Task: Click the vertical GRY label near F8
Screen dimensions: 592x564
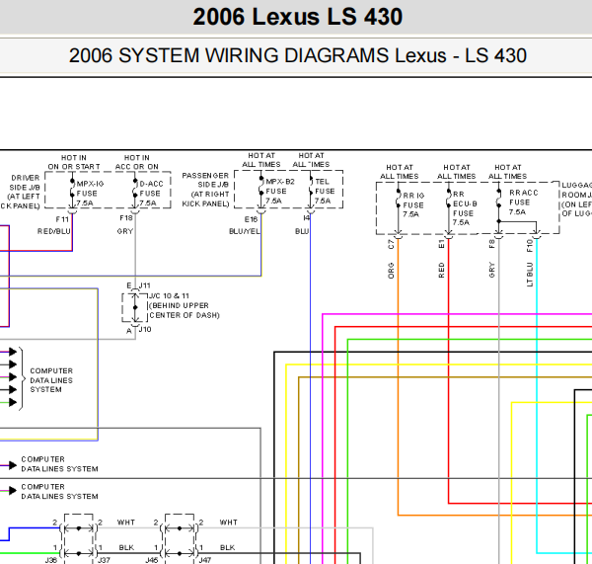Action: pyautogui.click(x=491, y=270)
